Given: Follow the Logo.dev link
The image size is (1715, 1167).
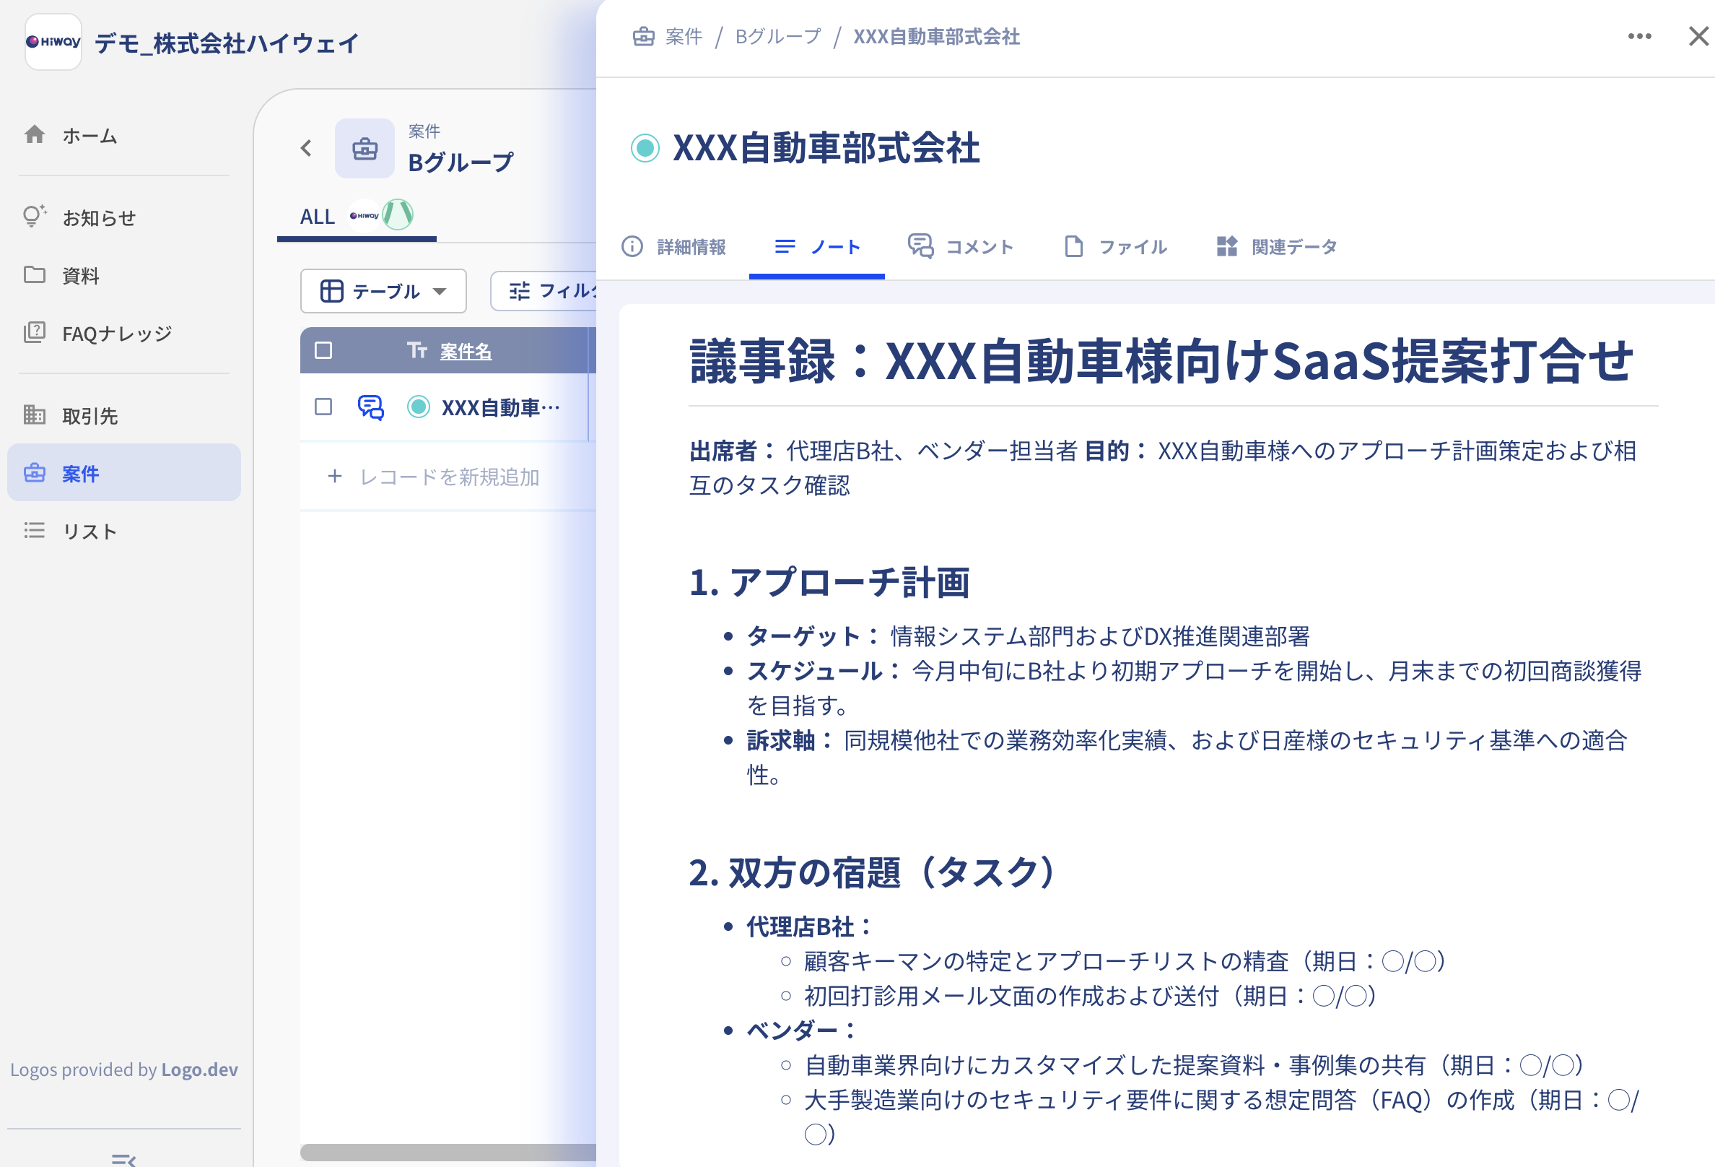Looking at the screenshot, I should point(199,1070).
